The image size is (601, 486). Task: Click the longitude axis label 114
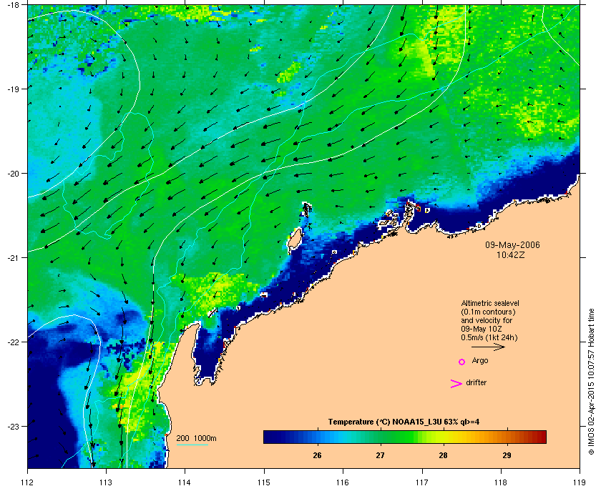[x=185, y=482]
